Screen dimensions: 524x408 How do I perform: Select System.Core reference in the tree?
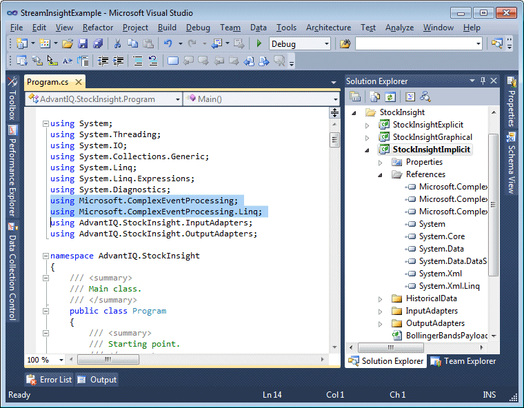pos(441,236)
